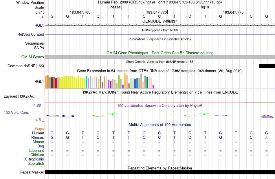Open the OMIM Gene Phenotypes track title
The image size is (275, 179).
point(160,53)
